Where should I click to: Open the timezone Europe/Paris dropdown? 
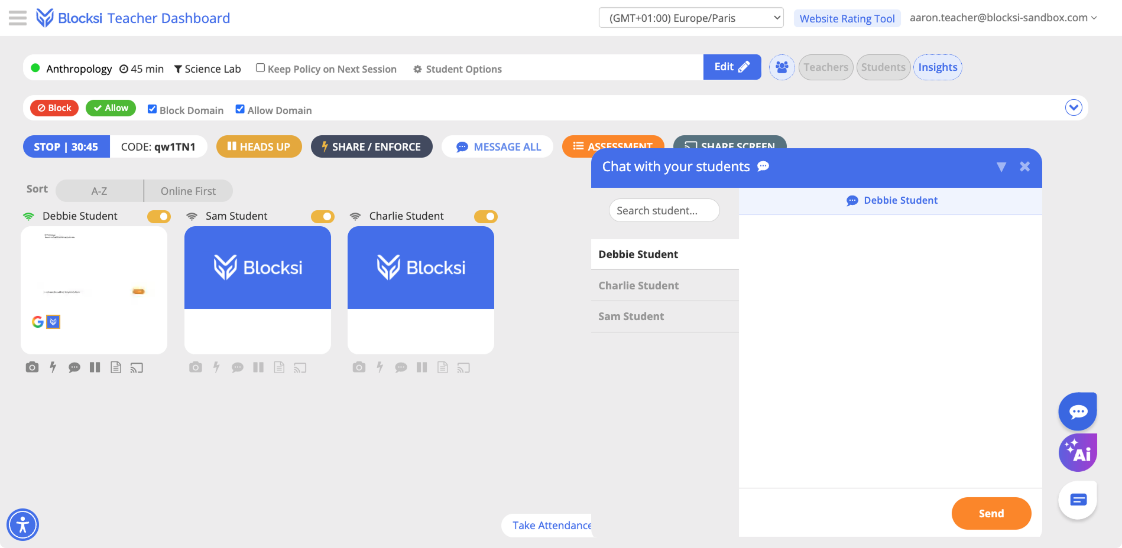pos(691,18)
